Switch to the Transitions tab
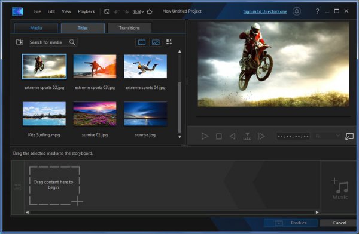Image resolution: width=359 pixels, height=234 pixels. pyautogui.click(x=129, y=28)
